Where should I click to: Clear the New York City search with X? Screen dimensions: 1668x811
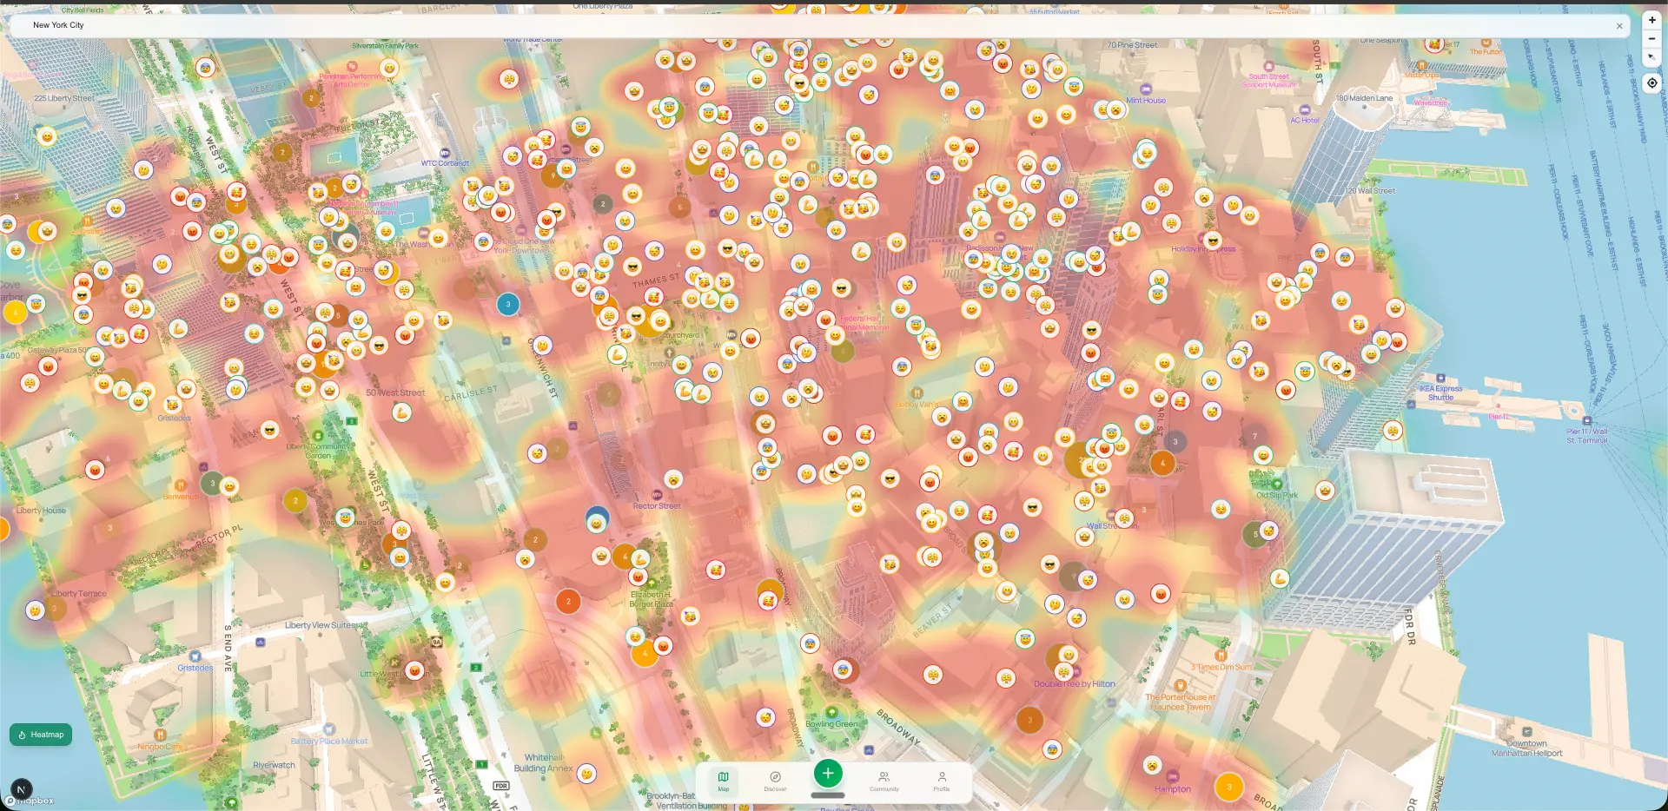[x=1619, y=25]
